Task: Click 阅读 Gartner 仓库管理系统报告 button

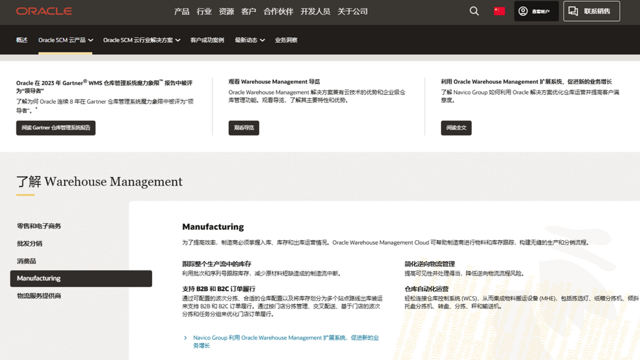Action: tap(56, 128)
